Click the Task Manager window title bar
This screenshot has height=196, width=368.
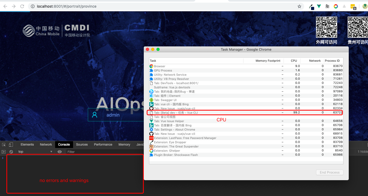[x=246, y=49]
